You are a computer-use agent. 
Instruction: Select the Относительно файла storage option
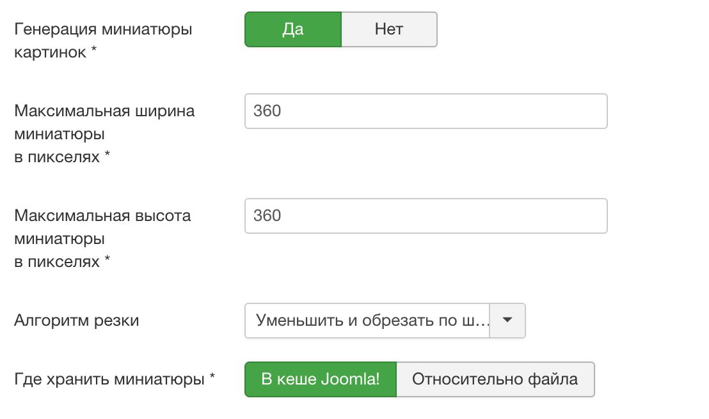click(x=495, y=379)
